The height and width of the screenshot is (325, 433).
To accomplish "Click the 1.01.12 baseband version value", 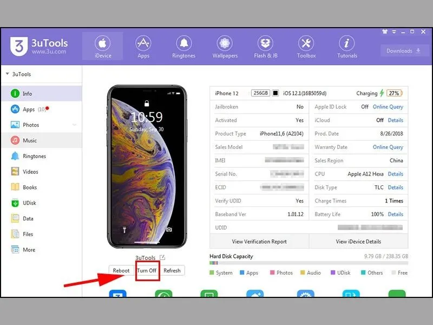I will 295,214.
